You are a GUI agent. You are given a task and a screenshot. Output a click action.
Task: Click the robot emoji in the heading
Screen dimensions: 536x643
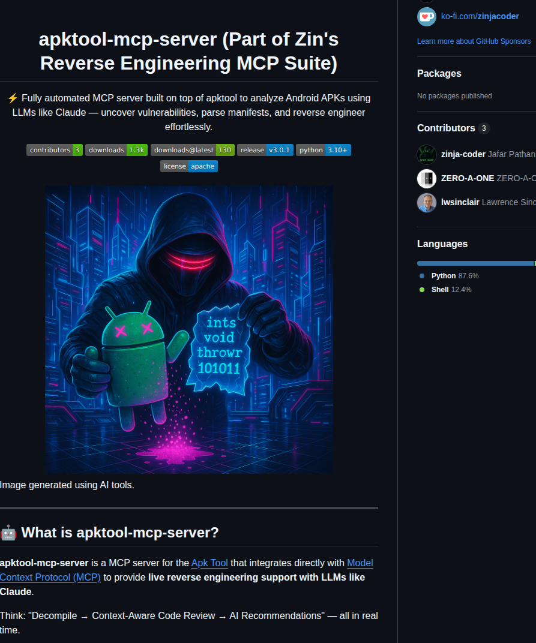[8, 533]
